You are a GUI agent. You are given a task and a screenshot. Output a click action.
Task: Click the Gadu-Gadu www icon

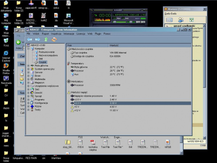tap(191, 20)
